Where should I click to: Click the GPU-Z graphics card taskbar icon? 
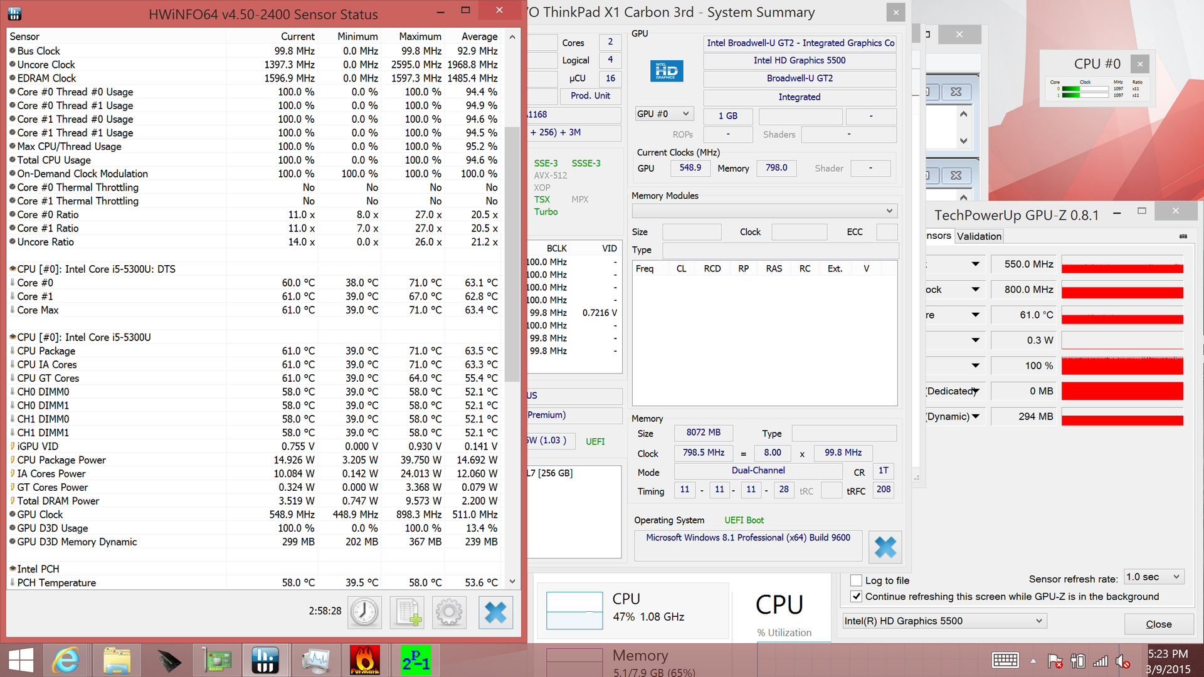(216, 660)
